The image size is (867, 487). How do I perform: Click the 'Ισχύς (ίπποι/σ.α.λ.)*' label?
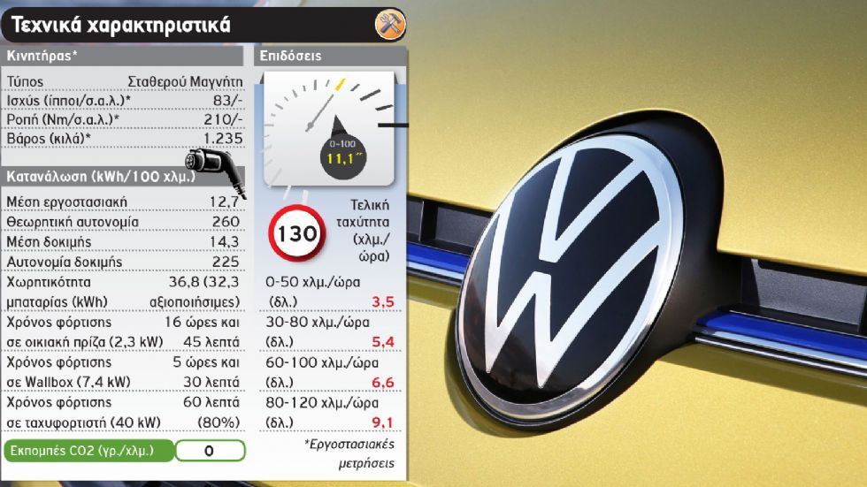click(x=69, y=101)
